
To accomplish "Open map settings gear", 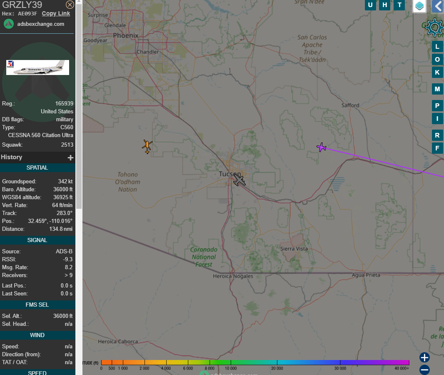I will [x=434, y=27].
